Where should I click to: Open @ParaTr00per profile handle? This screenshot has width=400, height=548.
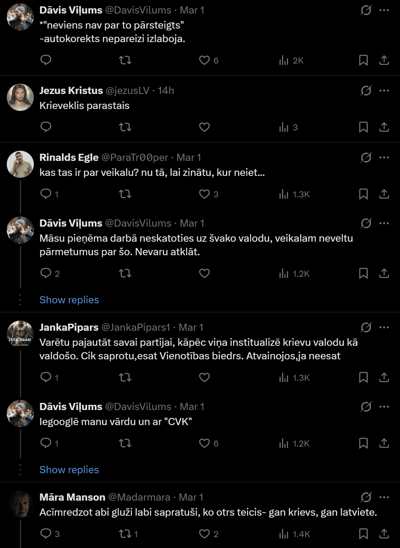(x=135, y=157)
